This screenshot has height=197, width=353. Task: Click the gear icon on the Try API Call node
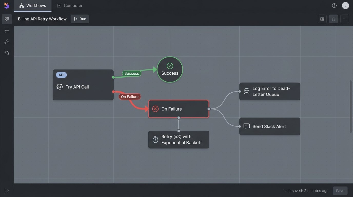pyautogui.click(x=60, y=87)
